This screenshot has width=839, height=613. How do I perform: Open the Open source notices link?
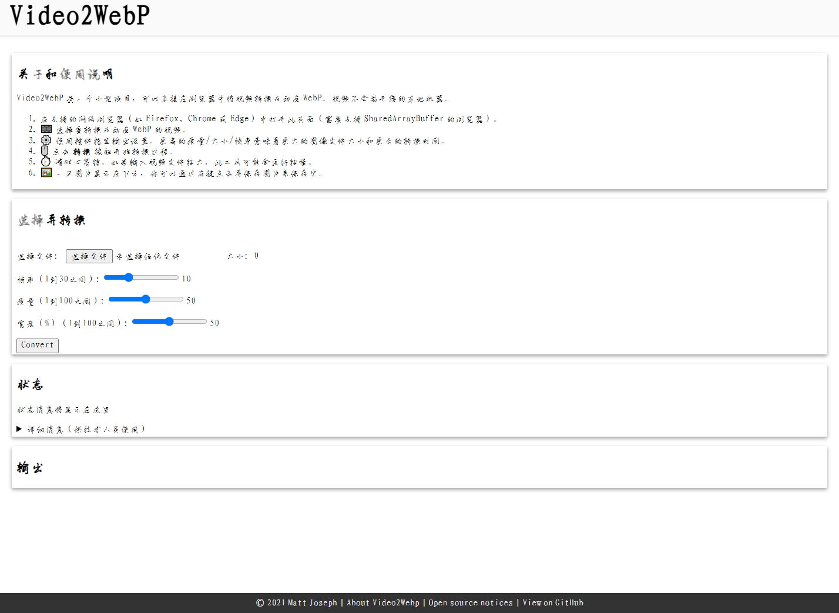471,602
